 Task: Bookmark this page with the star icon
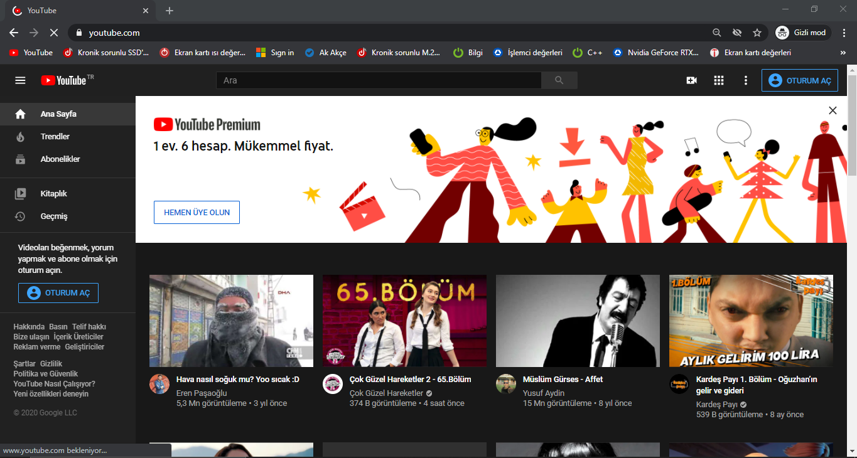click(x=757, y=33)
